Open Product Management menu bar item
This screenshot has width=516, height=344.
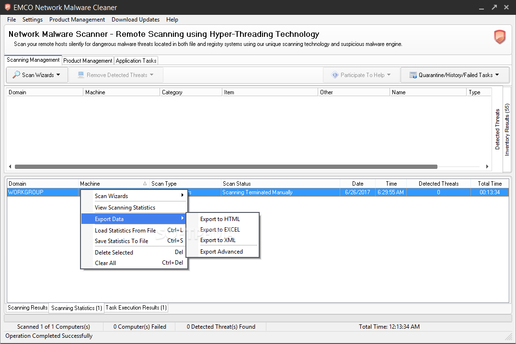tap(77, 20)
